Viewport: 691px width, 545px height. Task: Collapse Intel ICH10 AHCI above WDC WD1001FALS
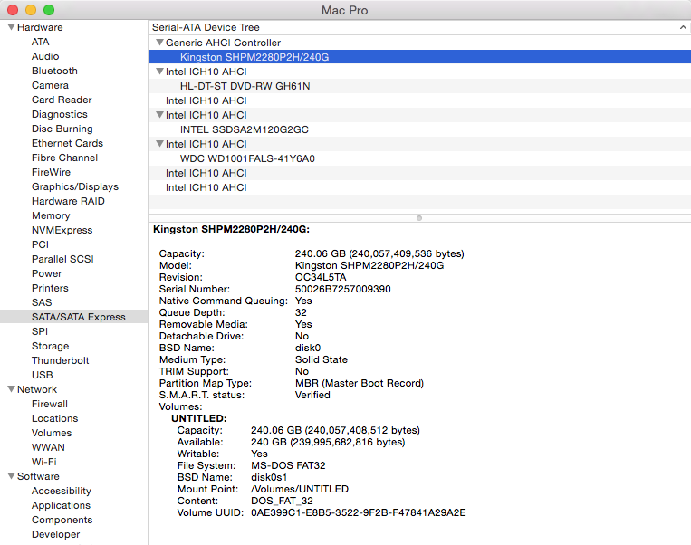point(160,144)
